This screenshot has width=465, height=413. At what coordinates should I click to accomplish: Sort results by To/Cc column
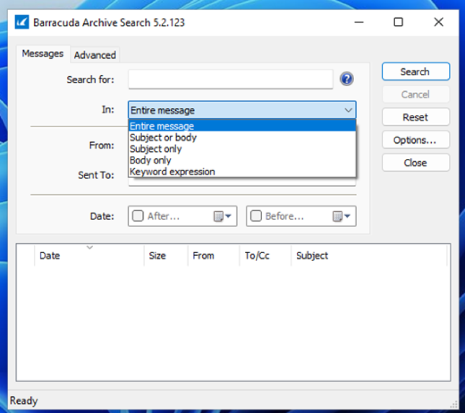(x=265, y=255)
